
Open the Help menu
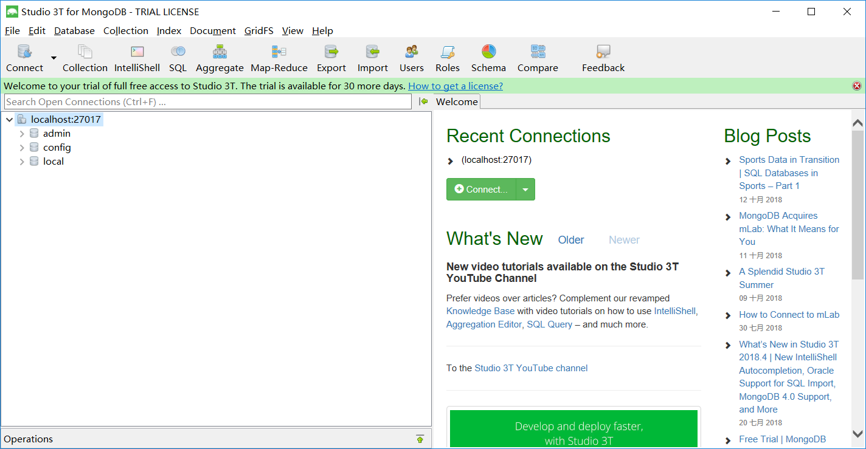coord(322,30)
